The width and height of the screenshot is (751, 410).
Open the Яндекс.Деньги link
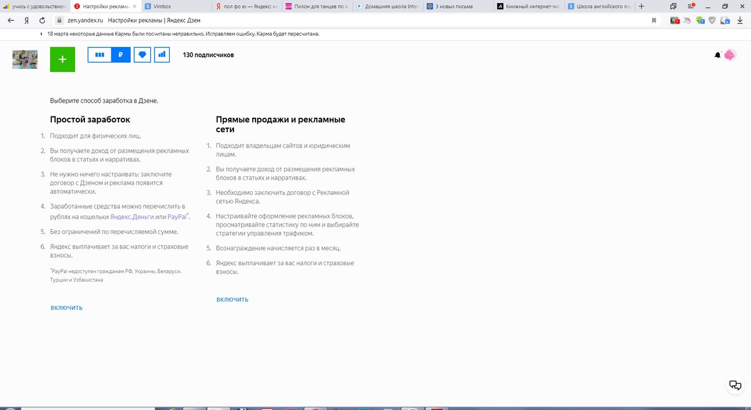click(132, 216)
